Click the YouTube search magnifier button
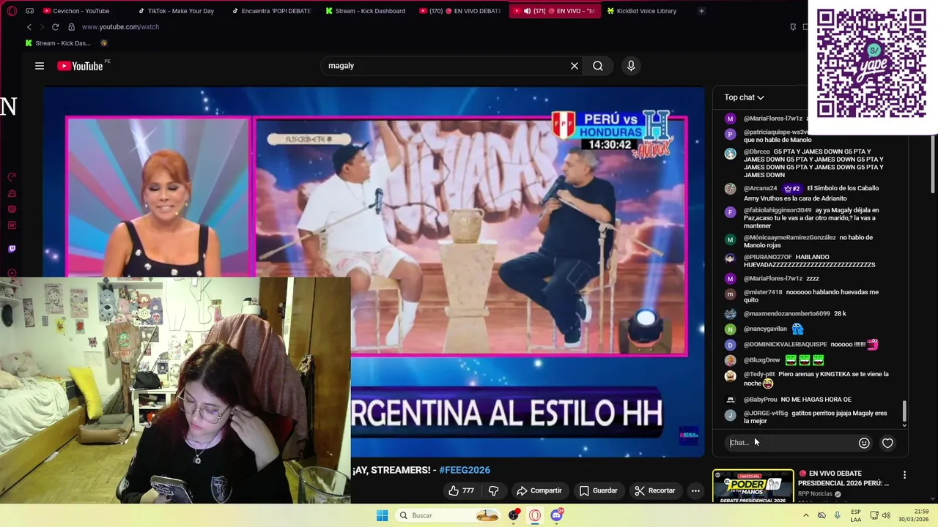The height and width of the screenshot is (527, 938). tap(598, 66)
